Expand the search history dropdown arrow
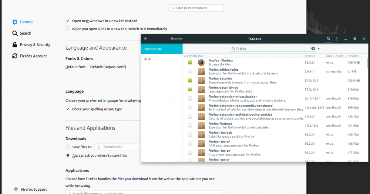Image resolution: width=370 pixels, height=194 pixels. coord(319,48)
